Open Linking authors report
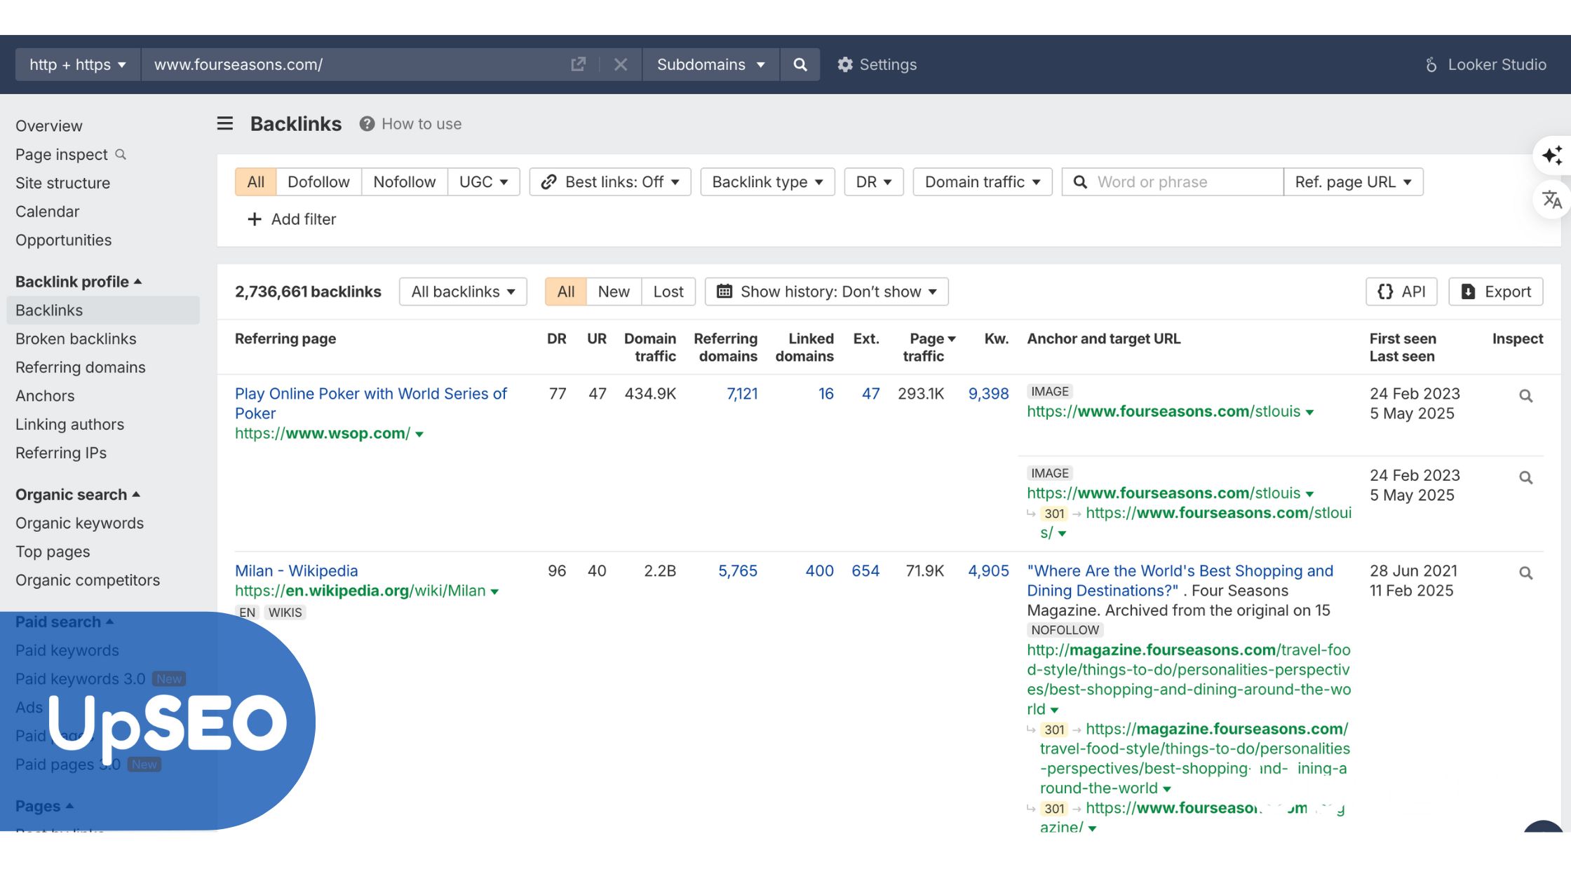 70,425
